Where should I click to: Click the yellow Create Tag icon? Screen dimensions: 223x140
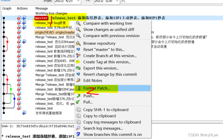pos(78,62)
